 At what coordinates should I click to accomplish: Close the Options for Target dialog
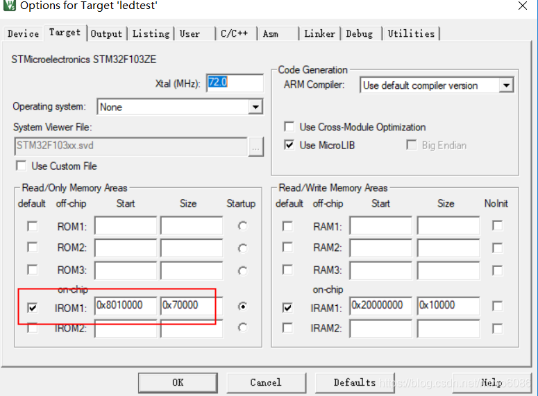click(523, 6)
